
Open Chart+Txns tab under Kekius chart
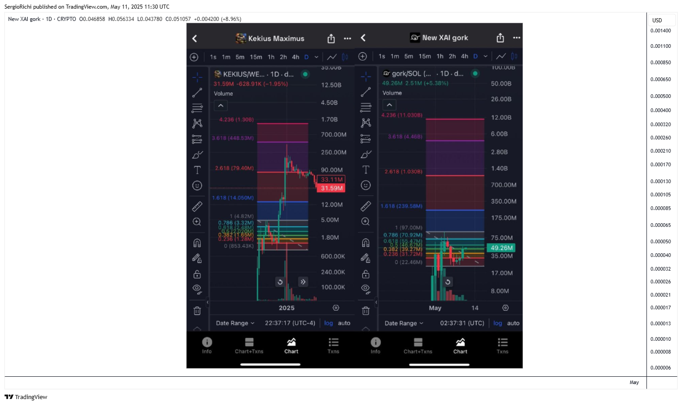(249, 345)
